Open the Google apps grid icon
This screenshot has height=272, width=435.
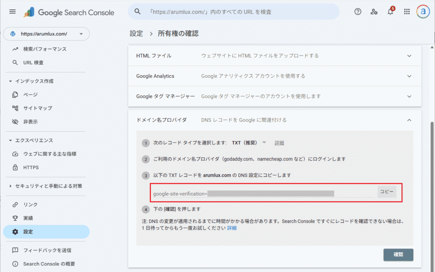(x=407, y=11)
